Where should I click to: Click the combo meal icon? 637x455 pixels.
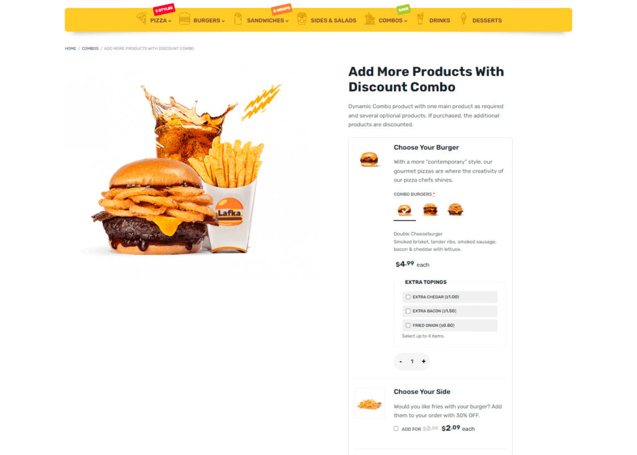tap(370, 19)
